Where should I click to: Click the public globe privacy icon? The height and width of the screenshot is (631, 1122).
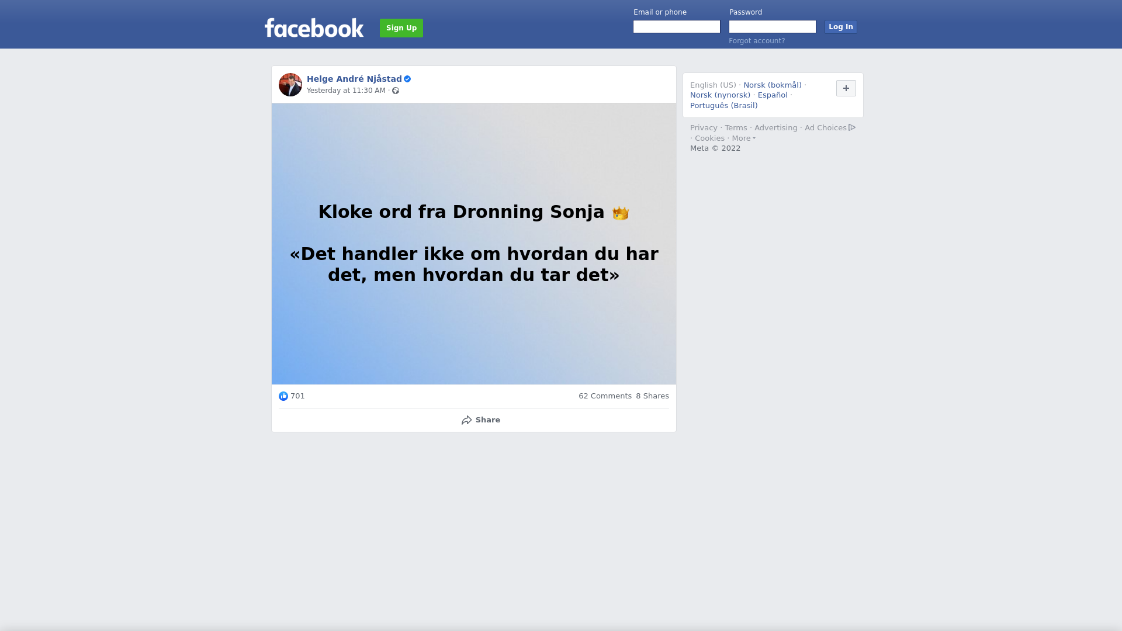click(396, 91)
